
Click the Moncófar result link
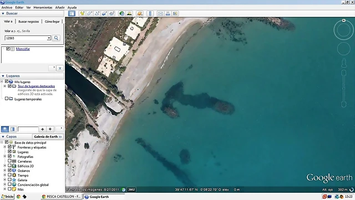pos(23,49)
